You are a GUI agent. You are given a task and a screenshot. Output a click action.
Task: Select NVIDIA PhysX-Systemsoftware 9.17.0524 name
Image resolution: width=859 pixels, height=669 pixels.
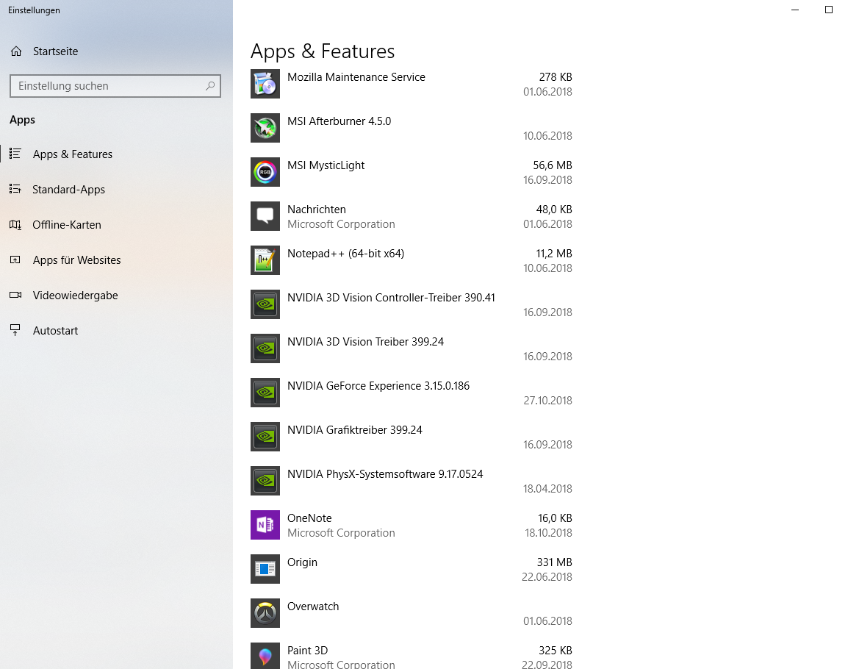(385, 474)
